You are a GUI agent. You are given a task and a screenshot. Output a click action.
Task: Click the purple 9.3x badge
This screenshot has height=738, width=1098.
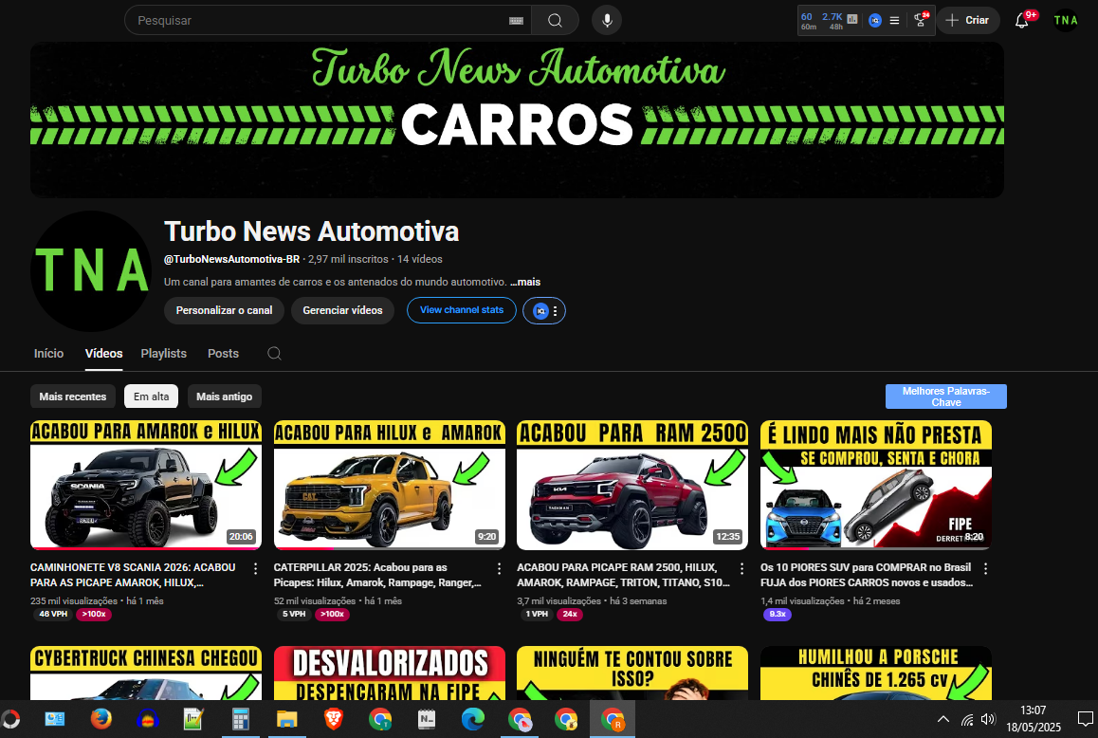[x=778, y=614]
